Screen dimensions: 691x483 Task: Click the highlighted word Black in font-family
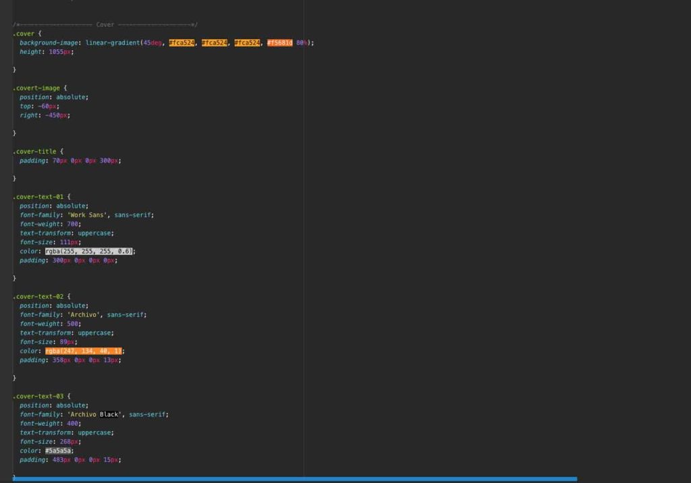click(110, 414)
